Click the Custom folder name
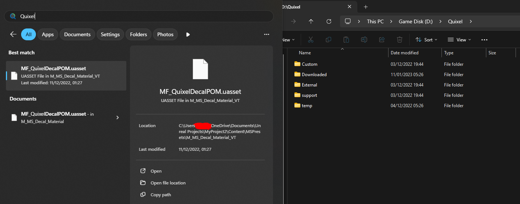 click(310, 64)
